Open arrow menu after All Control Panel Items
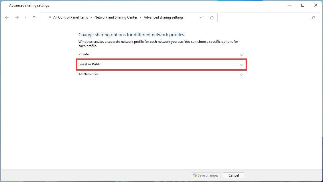Viewport: 323px width, 182px height. click(91, 17)
